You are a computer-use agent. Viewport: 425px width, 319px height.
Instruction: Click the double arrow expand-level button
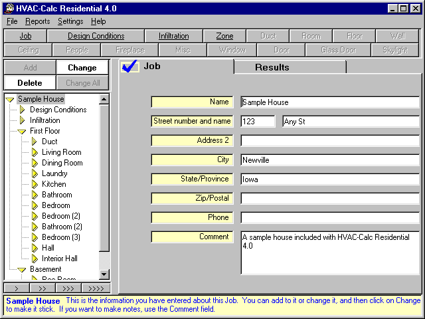coord(42,288)
